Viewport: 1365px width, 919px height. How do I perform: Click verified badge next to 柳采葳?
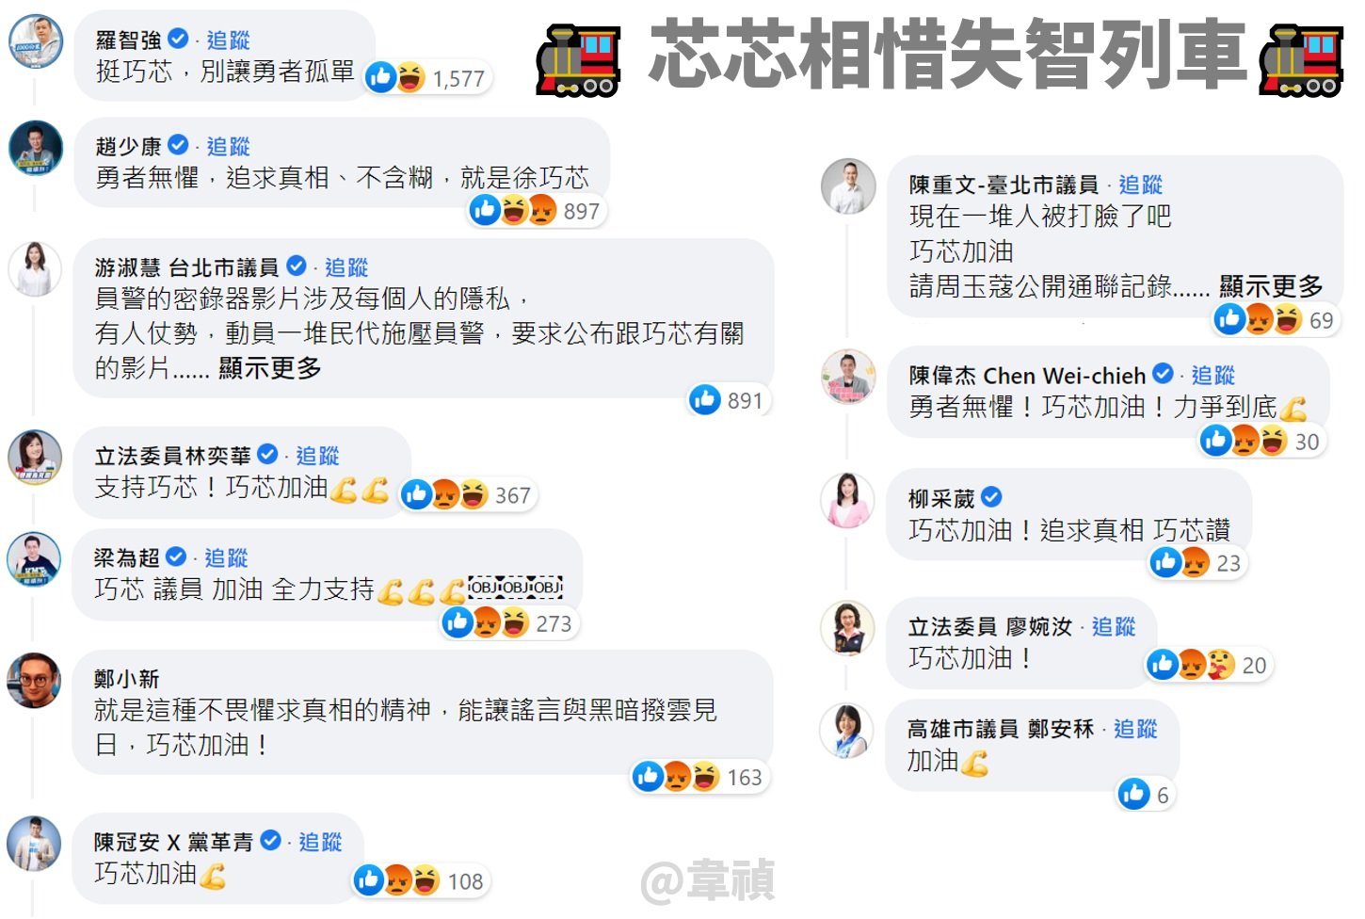991,497
